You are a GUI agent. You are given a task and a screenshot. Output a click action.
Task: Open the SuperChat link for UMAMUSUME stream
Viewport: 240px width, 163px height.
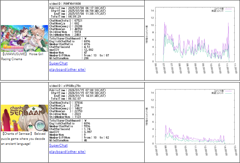58,63
